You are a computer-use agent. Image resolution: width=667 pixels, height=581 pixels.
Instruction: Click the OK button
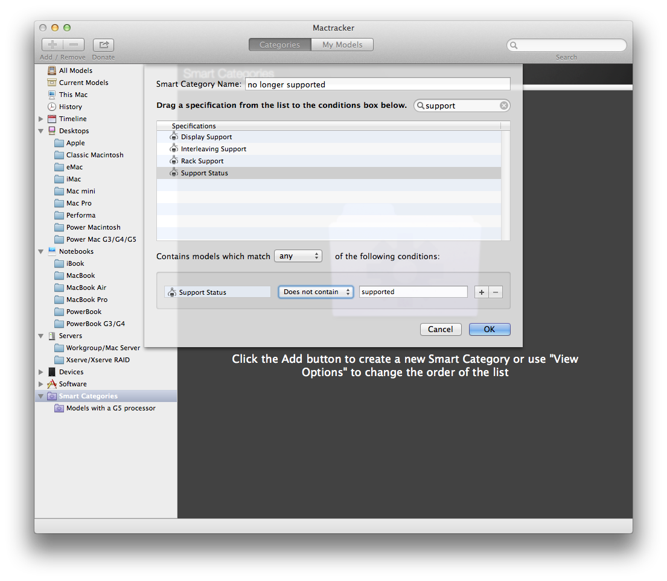(x=489, y=329)
